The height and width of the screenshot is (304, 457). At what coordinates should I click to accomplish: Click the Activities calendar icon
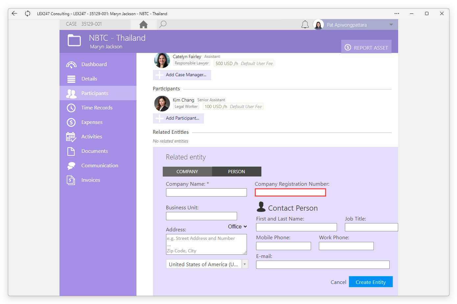71,137
